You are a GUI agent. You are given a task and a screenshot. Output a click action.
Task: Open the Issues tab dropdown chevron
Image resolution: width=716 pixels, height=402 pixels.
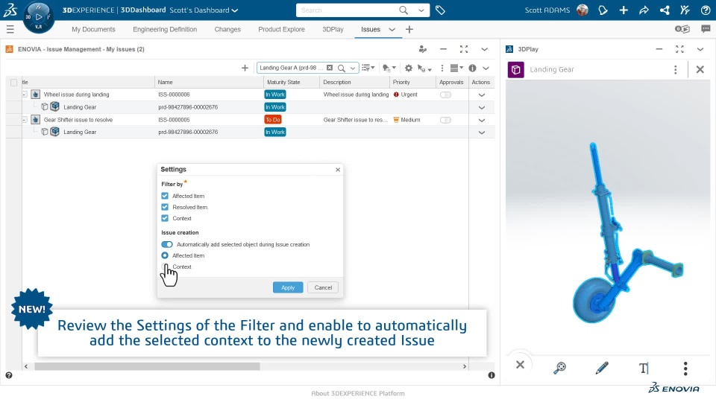392,30
